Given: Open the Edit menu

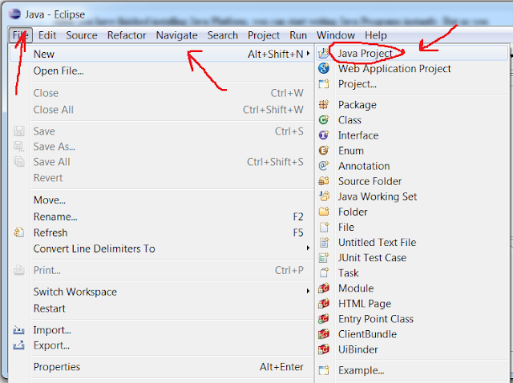Looking at the screenshot, I should (x=47, y=35).
